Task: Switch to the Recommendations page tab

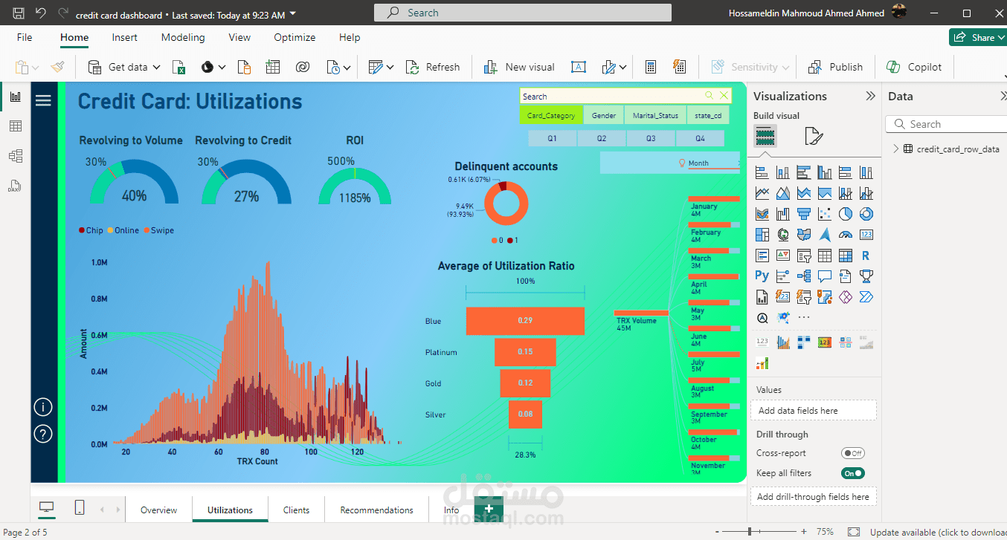Action: pos(376,510)
